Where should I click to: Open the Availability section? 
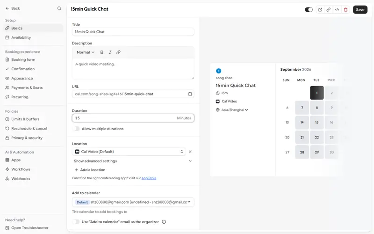33,37
